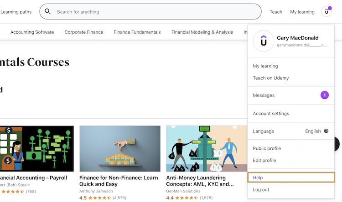Viewport: 342px width, 202px height.
Task: Switch to Finance Fundamentals category
Action: coord(137,32)
